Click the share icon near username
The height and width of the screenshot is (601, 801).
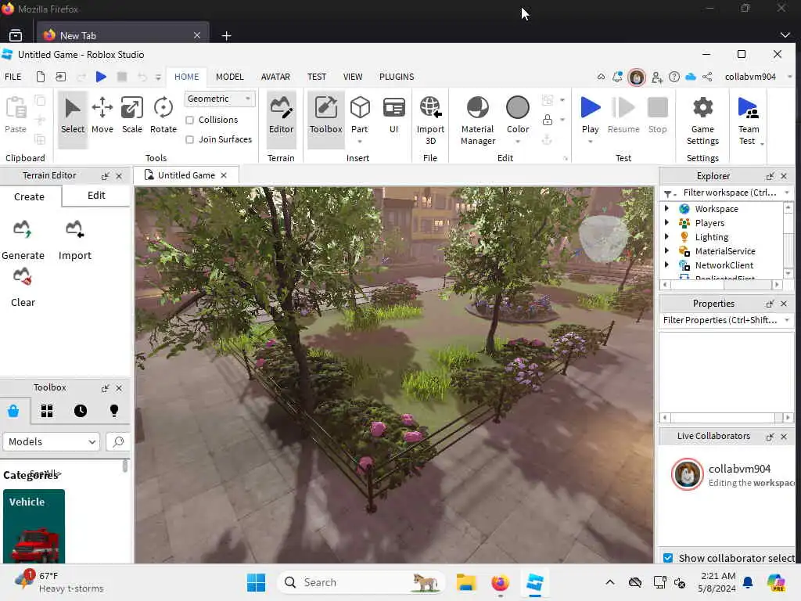point(707,77)
